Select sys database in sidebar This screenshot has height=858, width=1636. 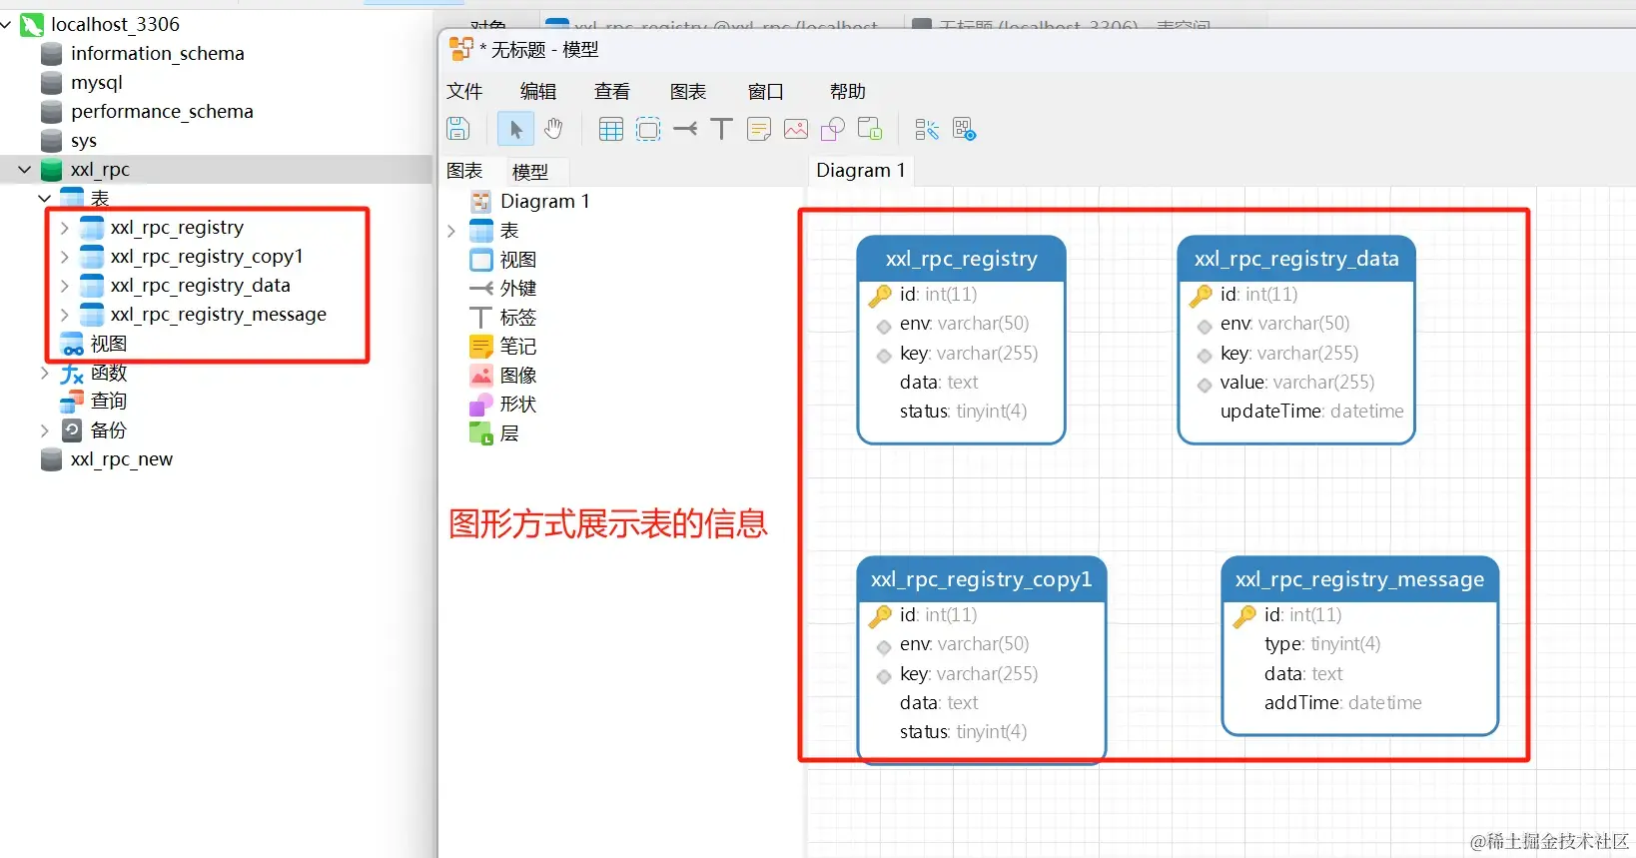coord(83,140)
